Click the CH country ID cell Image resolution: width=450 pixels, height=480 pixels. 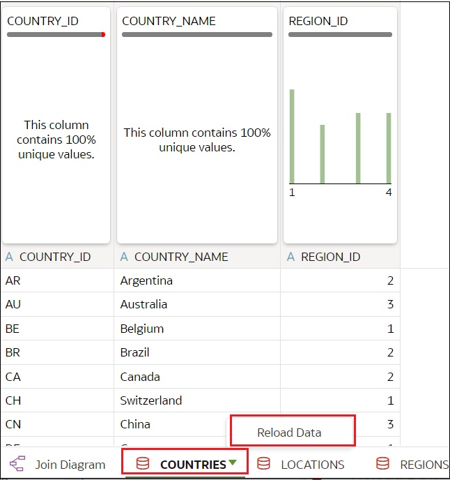tap(57, 400)
